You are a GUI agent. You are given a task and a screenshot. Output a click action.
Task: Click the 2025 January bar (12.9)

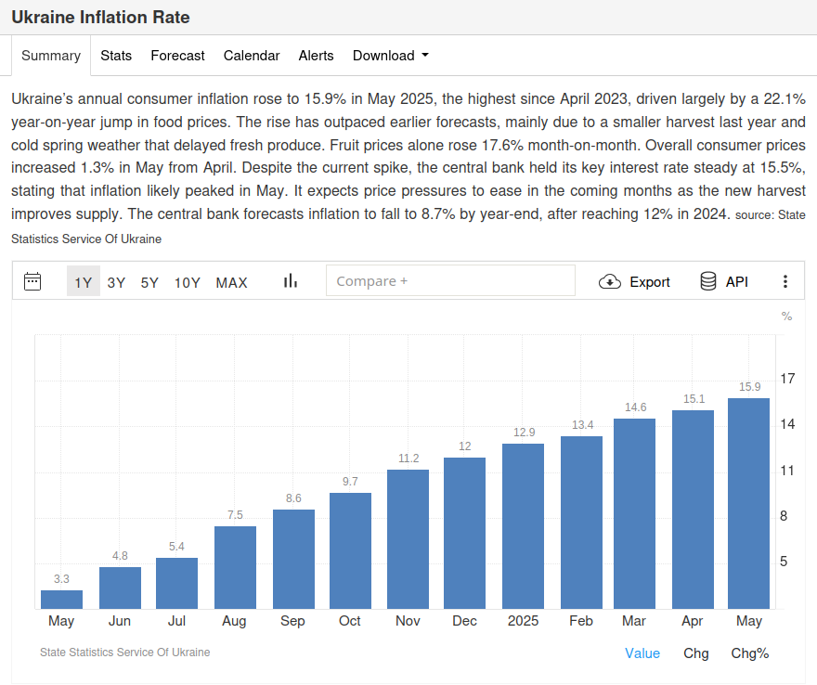click(x=523, y=526)
